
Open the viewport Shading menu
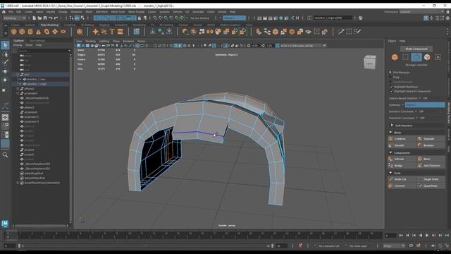coord(90,41)
